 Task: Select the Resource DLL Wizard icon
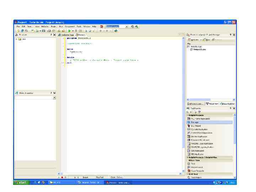189,140
